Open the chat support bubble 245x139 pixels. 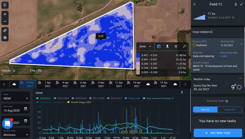(x=7, y=124)
